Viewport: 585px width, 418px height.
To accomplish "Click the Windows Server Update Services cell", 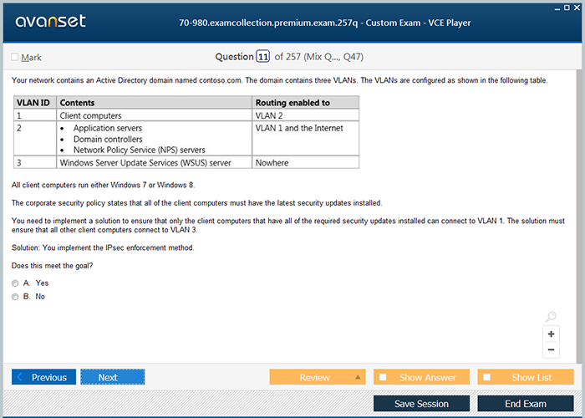I will (x=154, y=163).
